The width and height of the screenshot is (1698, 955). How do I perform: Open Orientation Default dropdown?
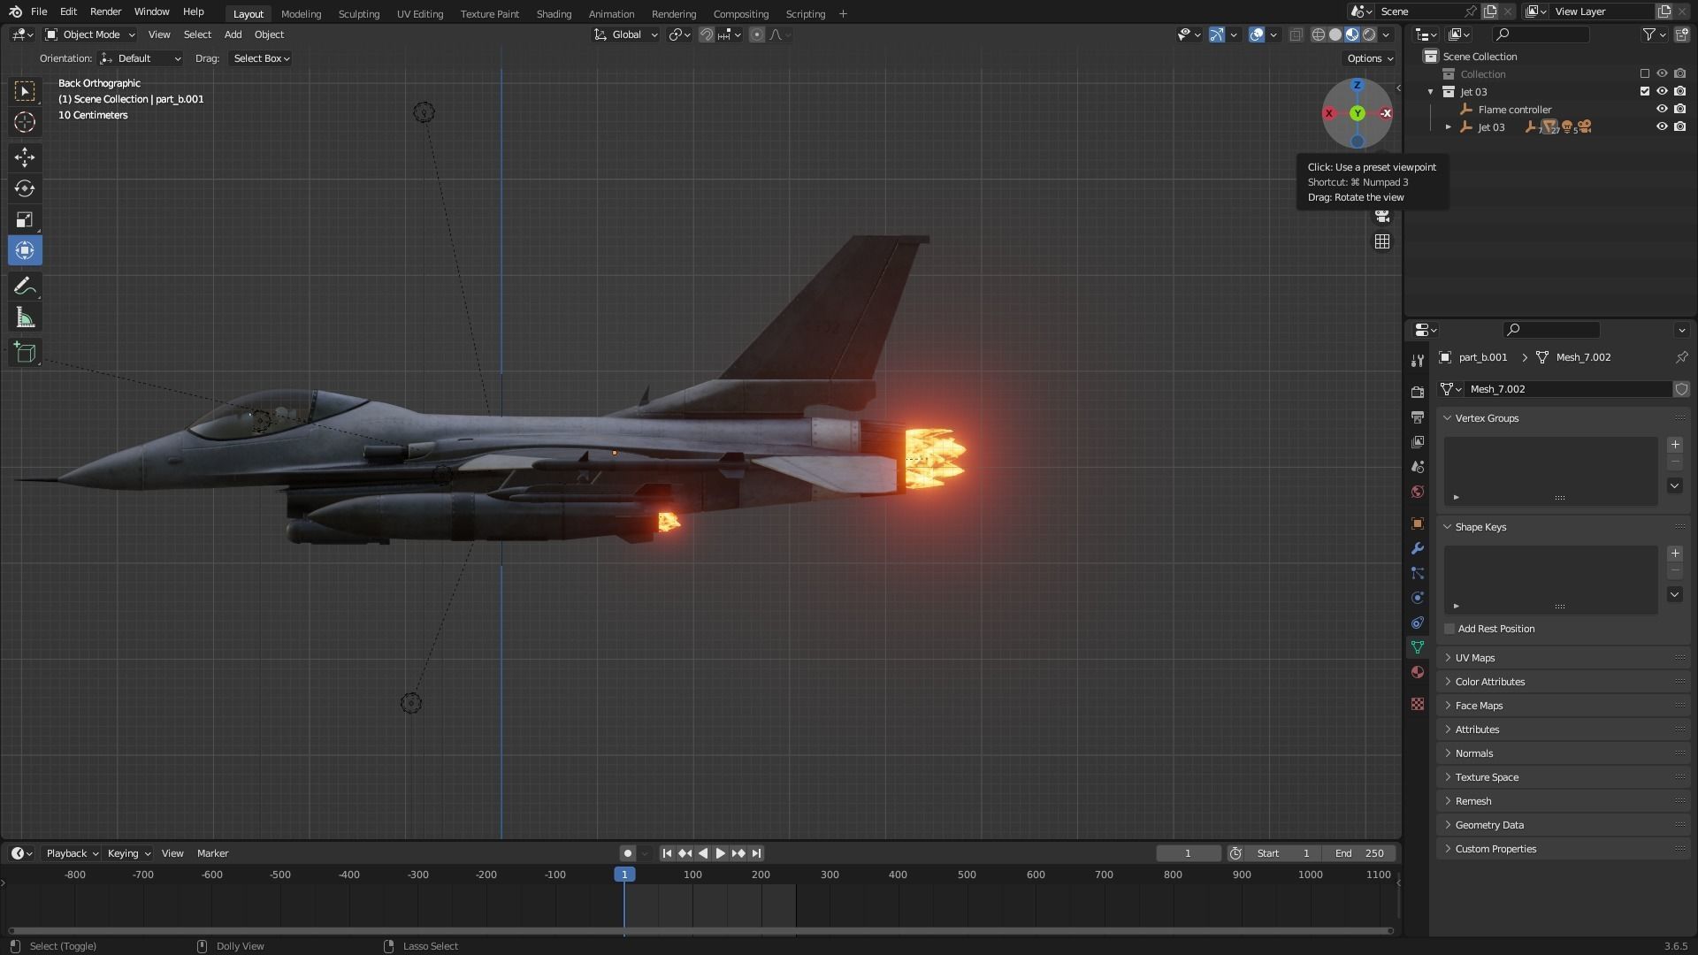(141, 58)
